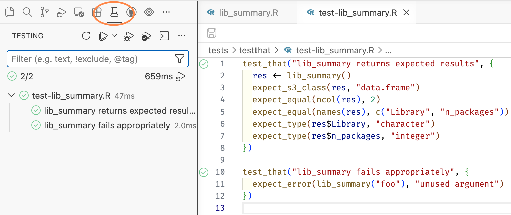Image resolution: width=511 pixels, height=215 pixels.
Task: Open the Search view in activity bar
Action: click(27, 12)
